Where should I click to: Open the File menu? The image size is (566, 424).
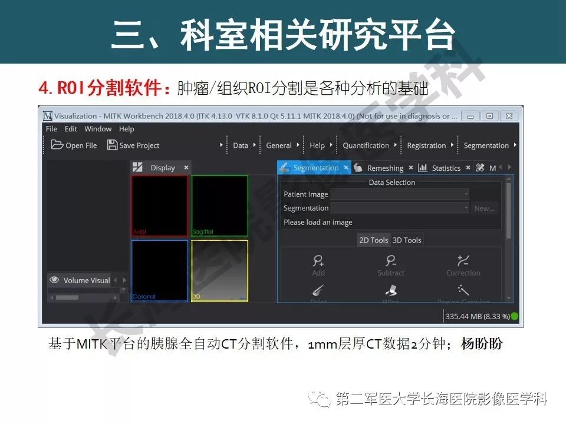pos(51,129)
